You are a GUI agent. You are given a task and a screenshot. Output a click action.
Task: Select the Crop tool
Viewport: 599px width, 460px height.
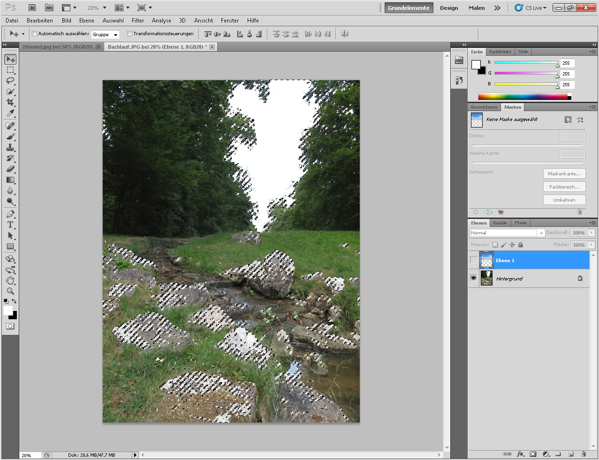coord(10,102)
